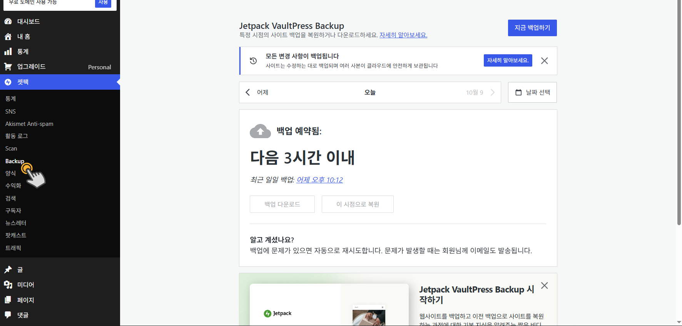Click the 이 시점으로 복원 button
The image size is (682, 326).
coord(358,204)
